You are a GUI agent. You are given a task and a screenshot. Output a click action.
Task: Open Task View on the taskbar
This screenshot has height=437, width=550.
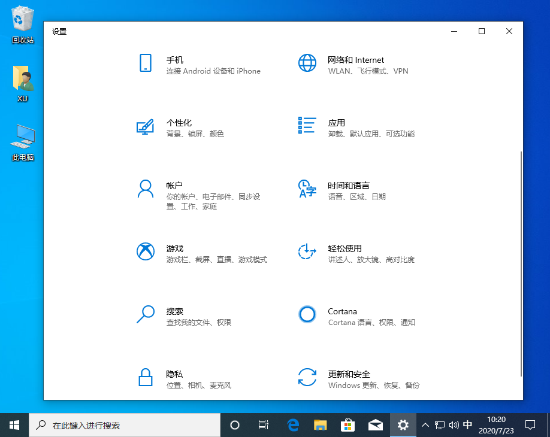pos(263,424)
